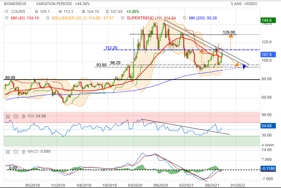The height and width of the screenshot is (188, 281).
Task: Open settings gear for MM (200) indicator
Action: [185, 18]
